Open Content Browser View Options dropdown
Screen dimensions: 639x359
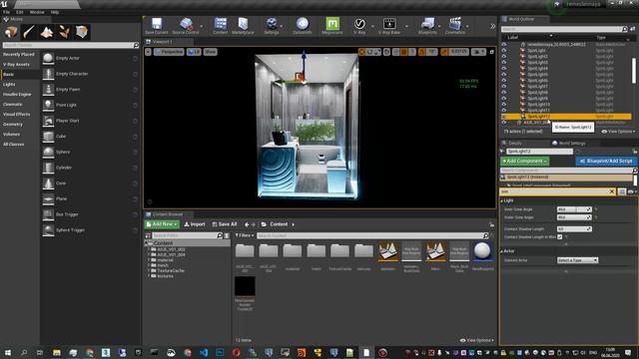[477, 340]
